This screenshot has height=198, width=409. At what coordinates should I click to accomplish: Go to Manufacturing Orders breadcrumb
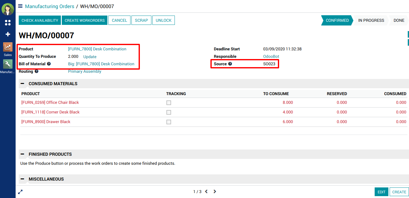click(50, 7)
